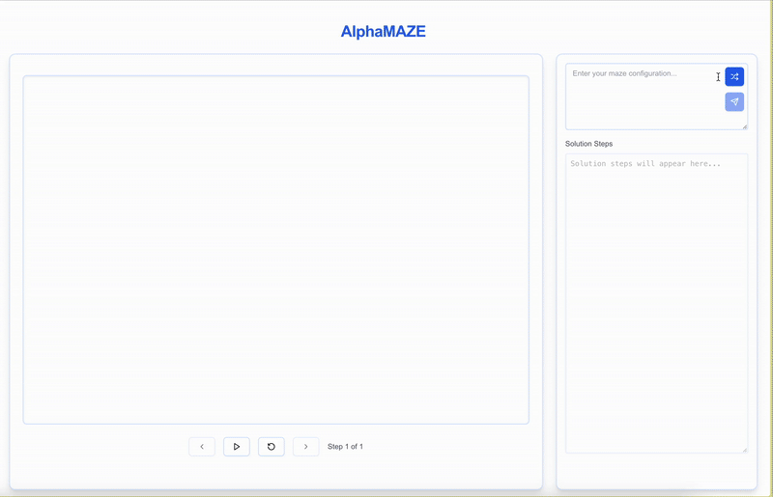Advance to next step with right chevron
The height and width of the screenshot is (497, 773).
point(306,447)
